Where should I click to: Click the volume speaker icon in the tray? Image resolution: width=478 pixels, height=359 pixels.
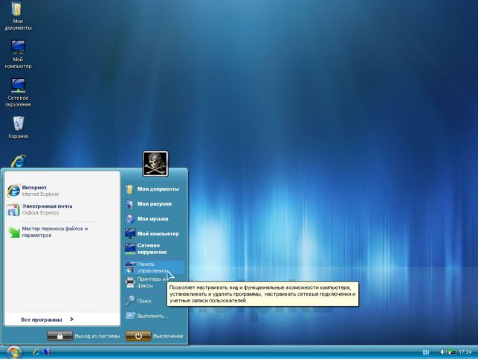click(444, 352)
